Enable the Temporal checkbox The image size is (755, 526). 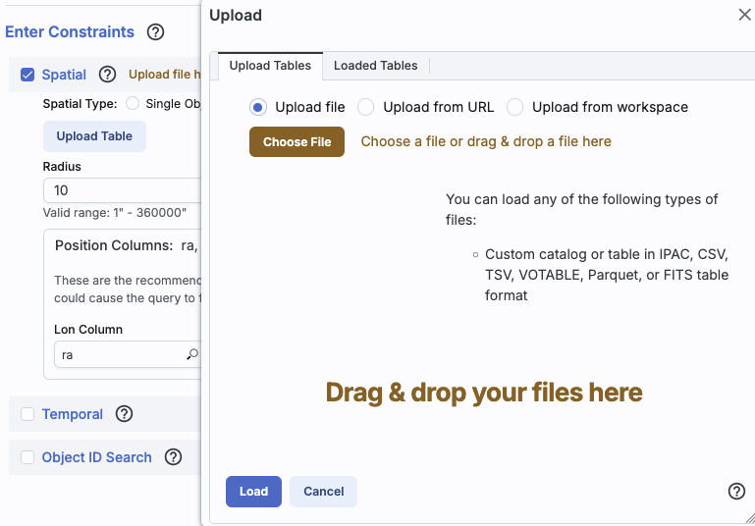click(x=27, y=414)
